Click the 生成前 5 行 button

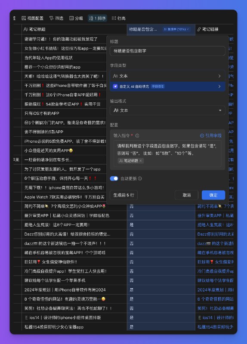(x=123, y=195)
